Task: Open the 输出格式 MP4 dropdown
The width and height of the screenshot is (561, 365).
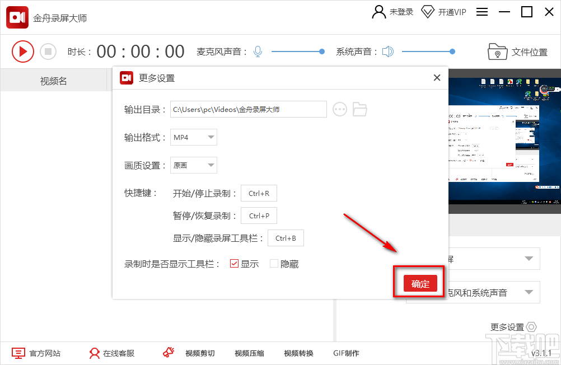Action: [x=194, y=137]
